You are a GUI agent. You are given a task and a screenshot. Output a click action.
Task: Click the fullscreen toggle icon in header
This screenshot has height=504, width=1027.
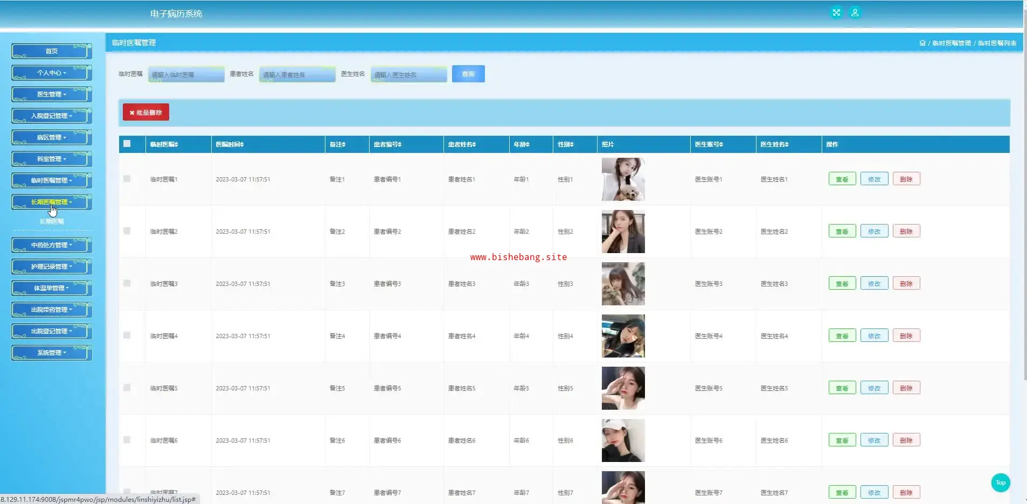pyautogui.click(x=836, y=13)
